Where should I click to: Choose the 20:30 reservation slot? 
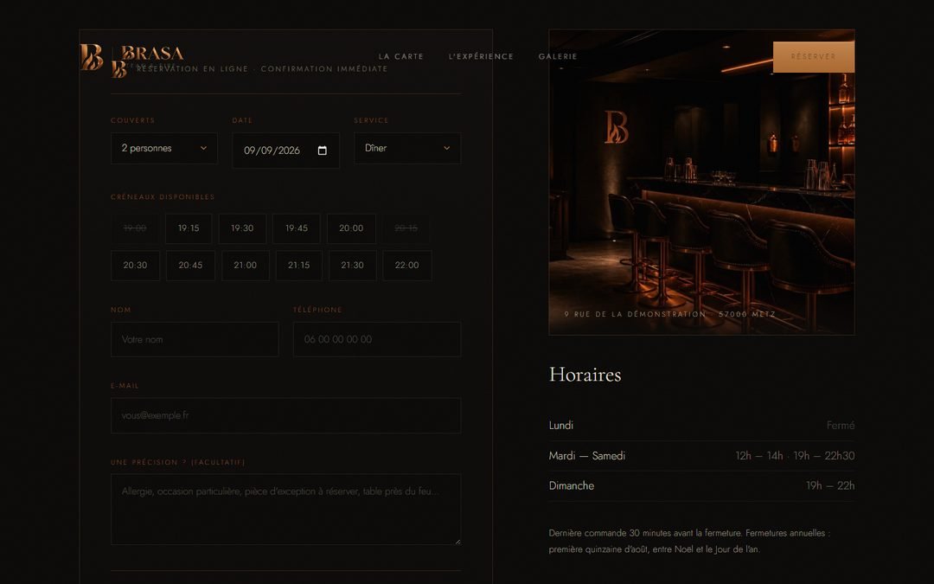(x=135, y=266)
